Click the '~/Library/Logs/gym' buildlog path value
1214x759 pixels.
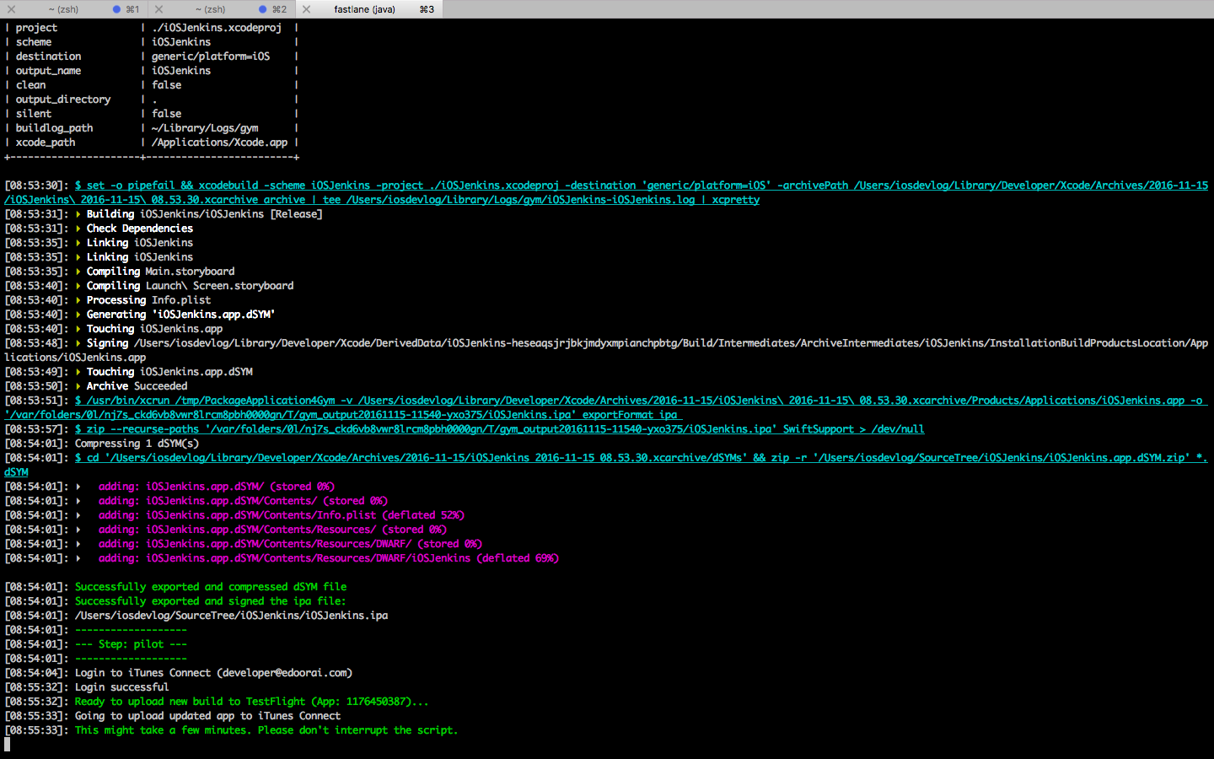click(205, 128)
